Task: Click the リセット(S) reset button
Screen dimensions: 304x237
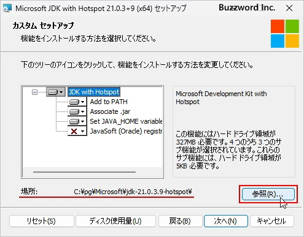Action: pos(41,221)
